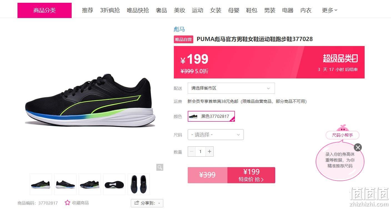This screenshot has width=391, height=209.
Task: Select color option 黑色37702817
Action: click(x=211, y=116)
